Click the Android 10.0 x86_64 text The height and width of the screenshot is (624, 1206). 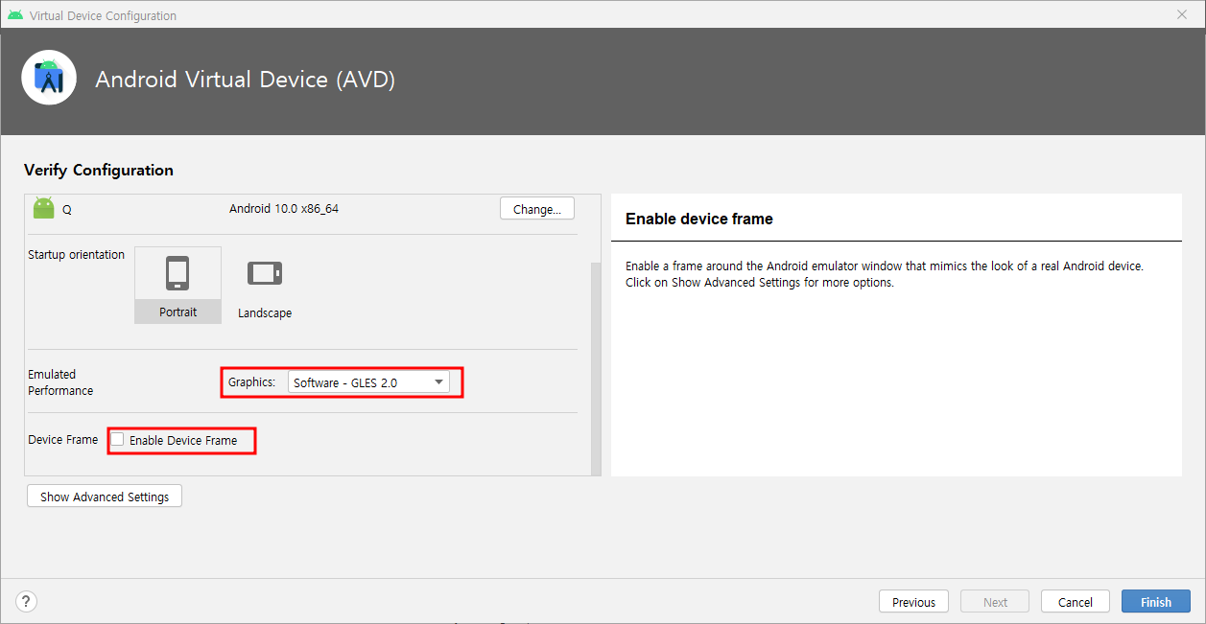[x=284, y=208]
